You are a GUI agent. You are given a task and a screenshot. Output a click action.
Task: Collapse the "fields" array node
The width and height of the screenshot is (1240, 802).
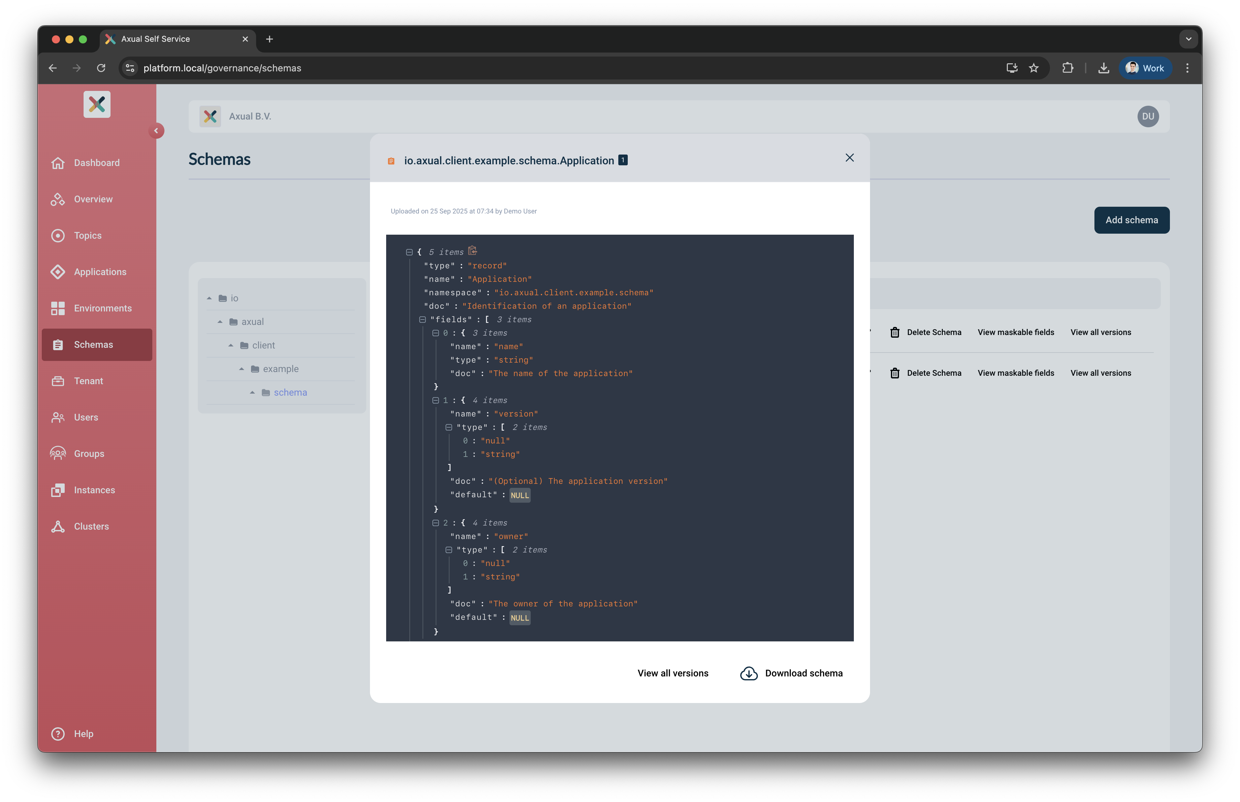click(x=423, y=320)
